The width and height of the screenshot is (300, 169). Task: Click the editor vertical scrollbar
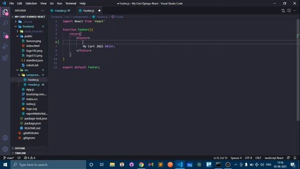[298, 70]
